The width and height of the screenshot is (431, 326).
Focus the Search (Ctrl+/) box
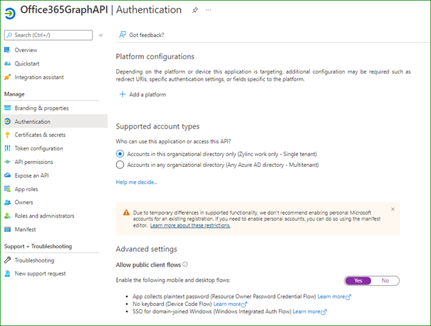pos(48,35)
